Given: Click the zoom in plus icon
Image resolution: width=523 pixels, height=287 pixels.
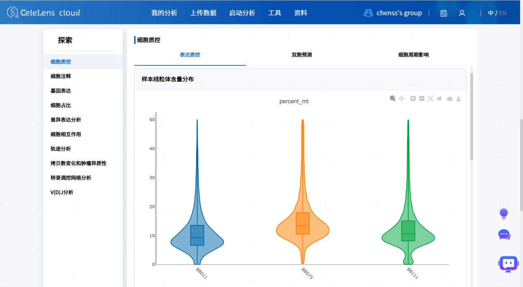Looking at the screenshot, I should (x=413, y=99).
